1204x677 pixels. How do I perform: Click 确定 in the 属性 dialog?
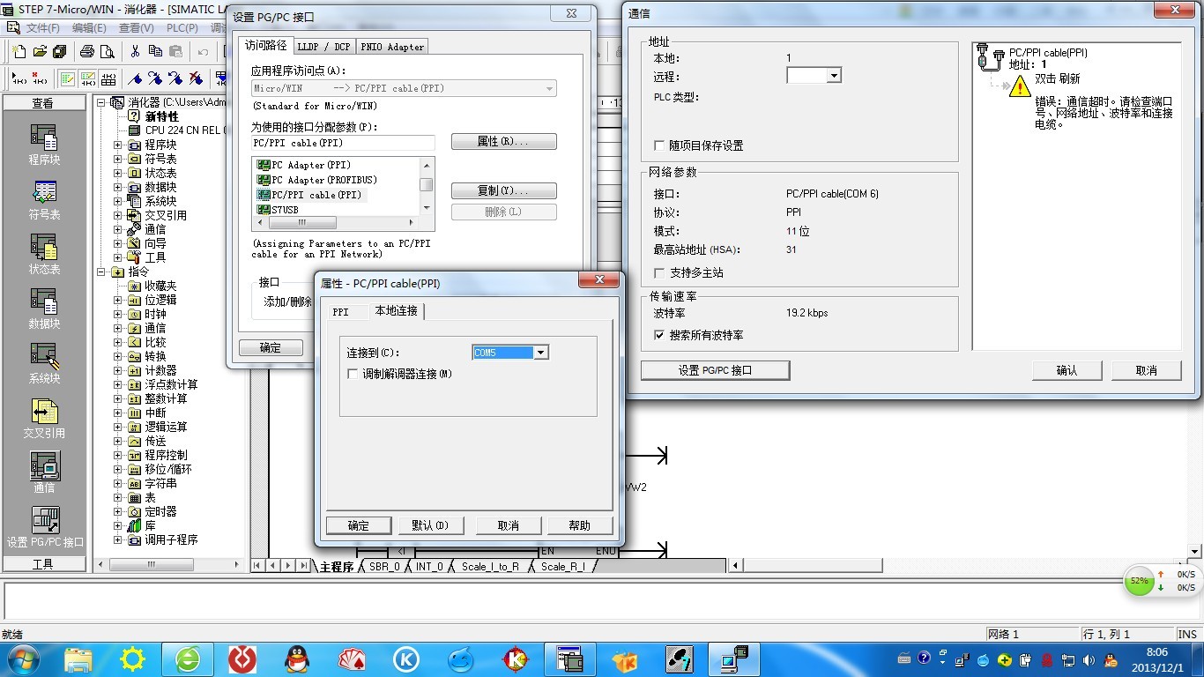(x=359, y=525)
